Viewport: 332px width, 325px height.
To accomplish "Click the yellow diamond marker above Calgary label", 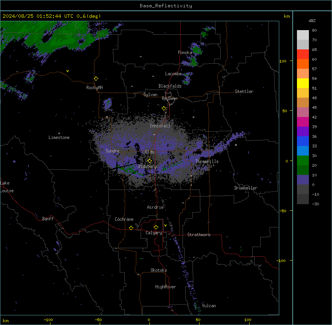I will (x=156, y=227).
